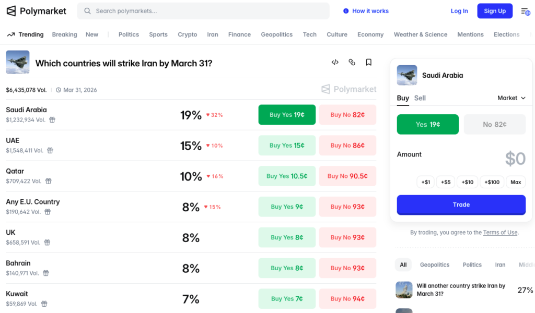The height and width of the screenshot is (313, 535).
Task: Click the embed code icon
Action: [x=335, y=63]
